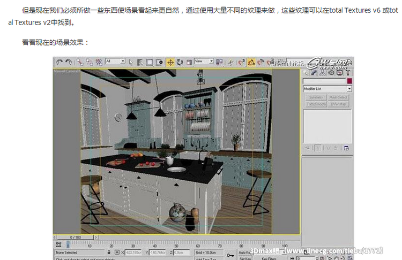This screenshot has height=260, width=402.
Task: Toggle Auto Key animation mode
Action: click(245, 252)
